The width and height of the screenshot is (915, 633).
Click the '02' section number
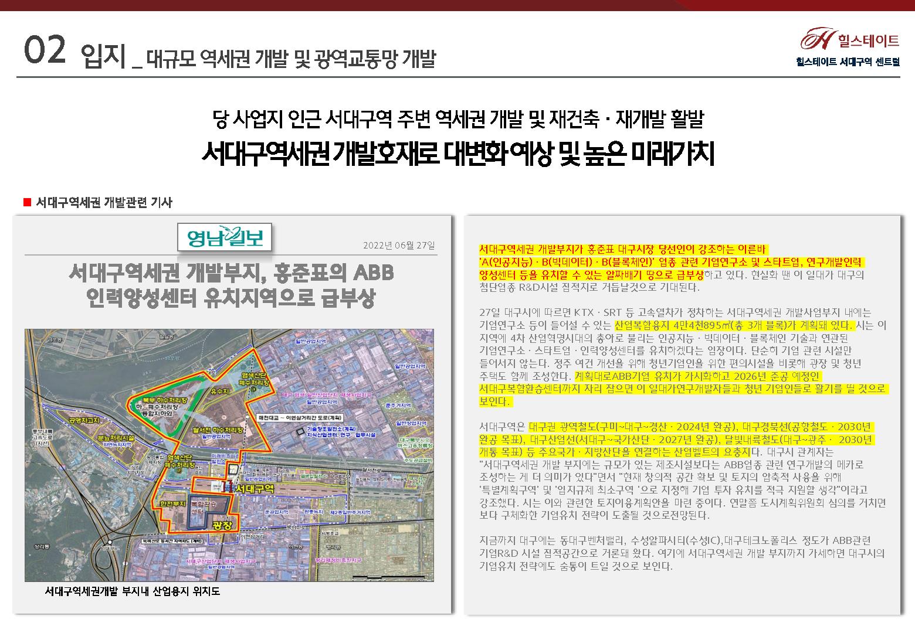(x=45, y=50)
